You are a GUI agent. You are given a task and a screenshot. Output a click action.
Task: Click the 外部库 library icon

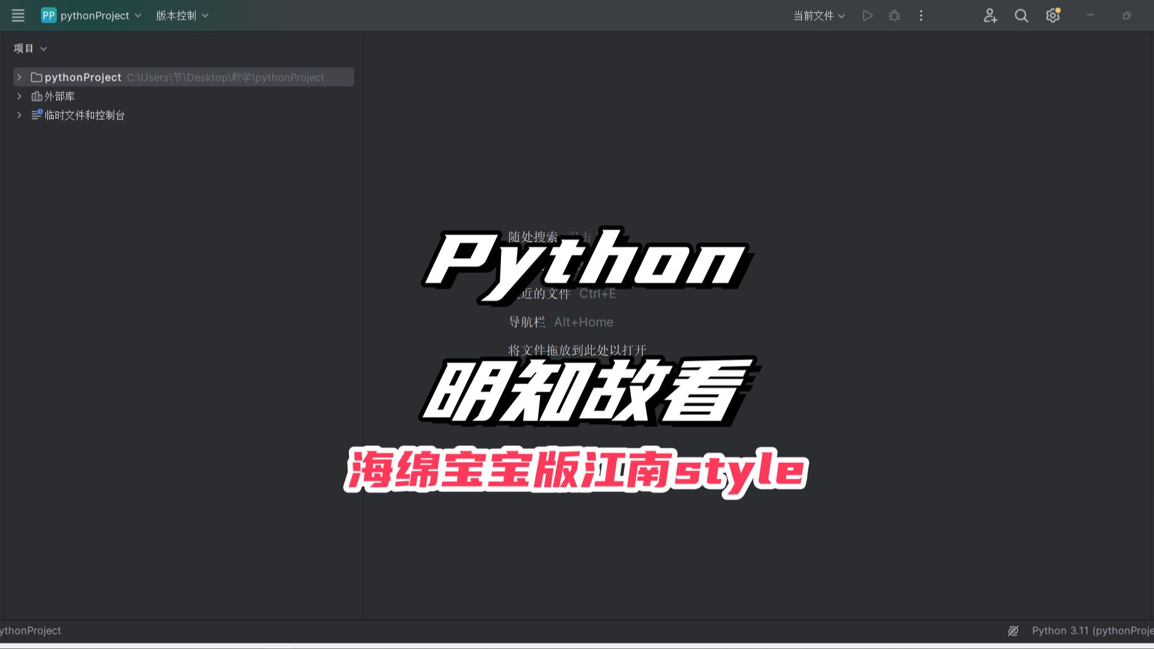pyautogui.click(x=37, y=96)
